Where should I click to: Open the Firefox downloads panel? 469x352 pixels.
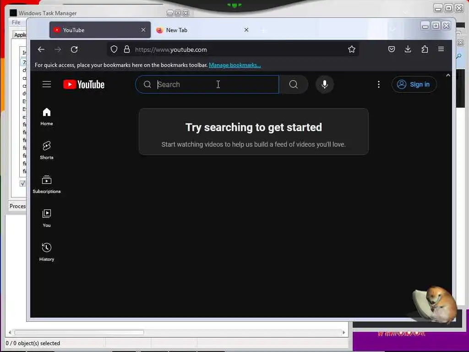pyautogui.click(x=408, y=49)
